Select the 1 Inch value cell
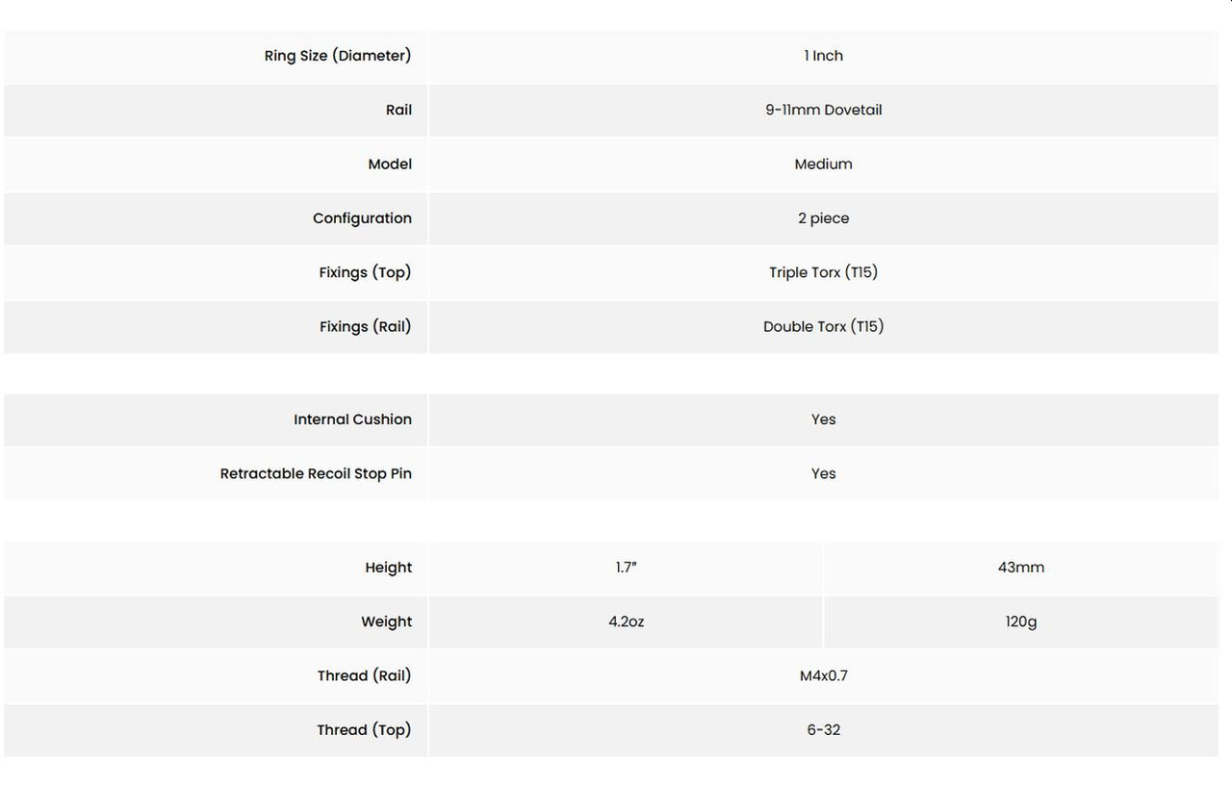The width and height of the screenshot is (1232, 786). click(823, 56)
